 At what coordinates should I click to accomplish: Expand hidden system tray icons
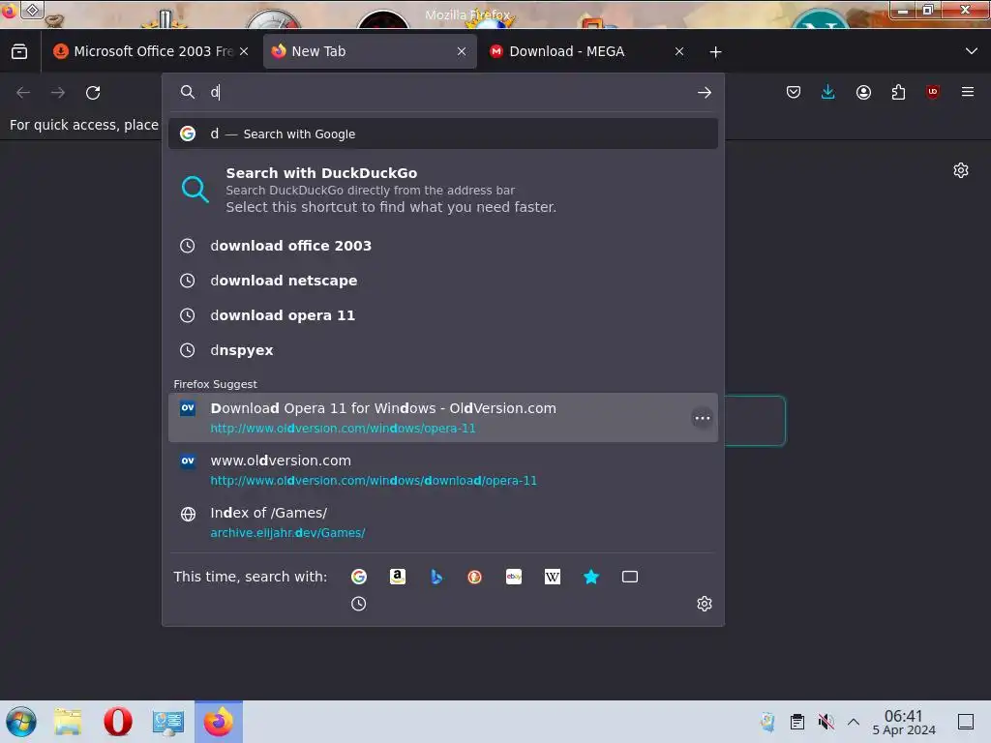coord(854,722)
